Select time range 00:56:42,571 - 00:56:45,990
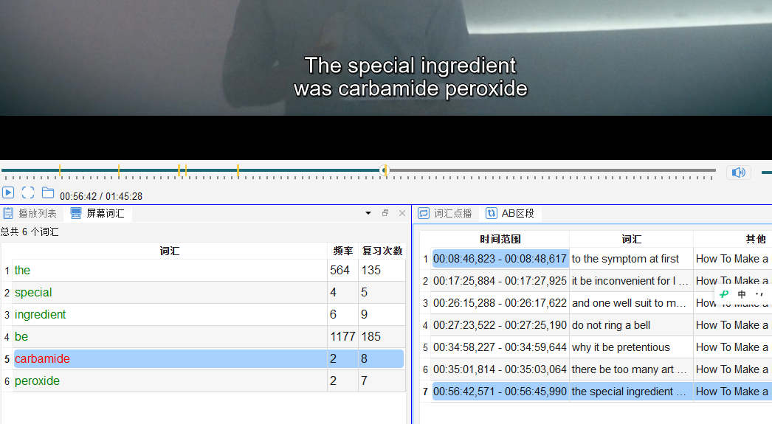Image resolution: width=772 pixels, height=424 pixels. pyautogui.click(x=500, y=392)
